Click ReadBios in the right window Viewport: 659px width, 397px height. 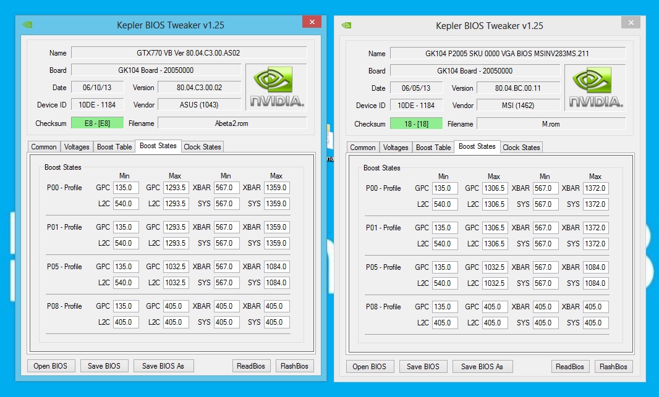[x=570, y=367]
